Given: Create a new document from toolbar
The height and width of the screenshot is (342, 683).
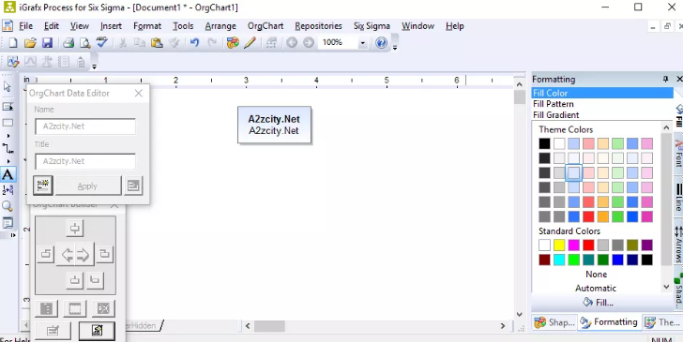Looking at the screenshot, I should point(13,43).
